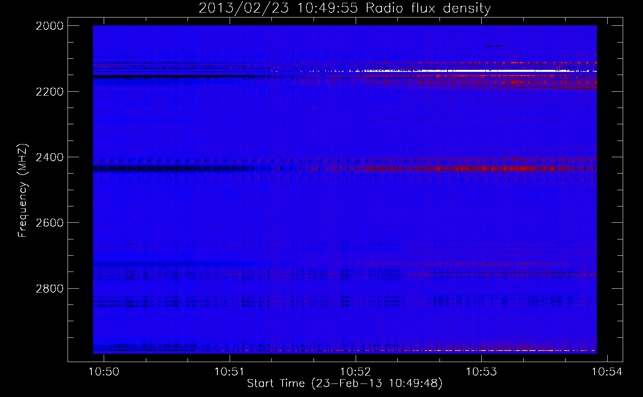This screenshot has width=643, height=397.
Task: Click the 2200 frequency axis label
Action: [x=50, y=92]
